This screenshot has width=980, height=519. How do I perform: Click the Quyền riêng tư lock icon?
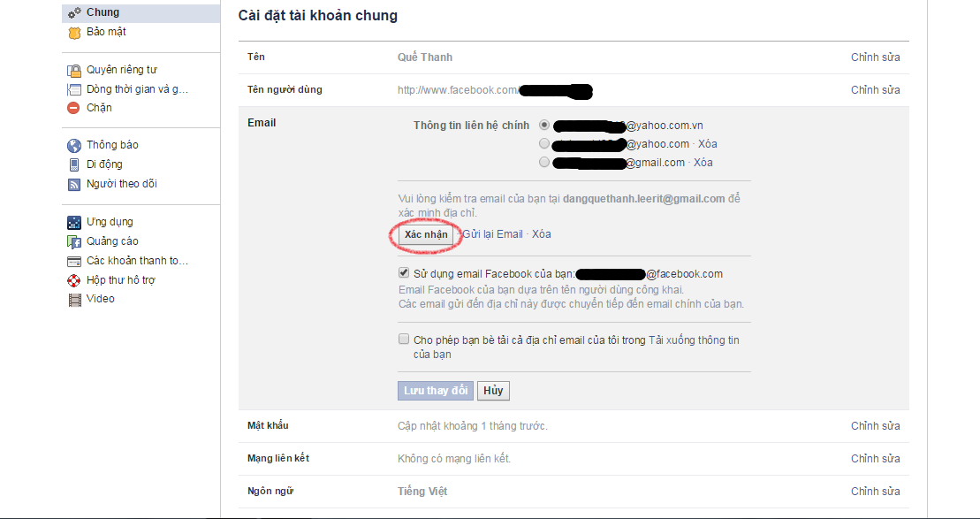74,70
